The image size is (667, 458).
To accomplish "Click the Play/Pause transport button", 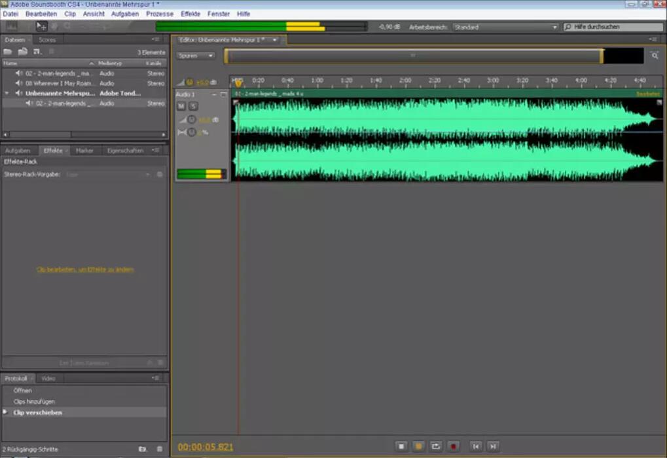I will pos(418,446).
